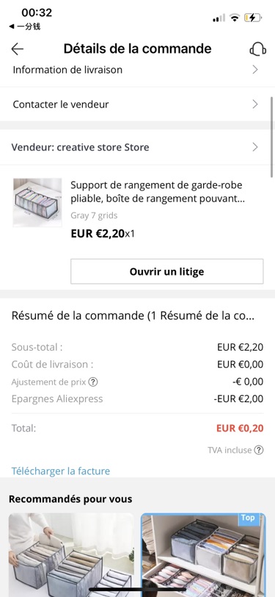The height and width of the screenshot is (597, 275).
Task: Tap the back arrow icon
Action: 18,49
